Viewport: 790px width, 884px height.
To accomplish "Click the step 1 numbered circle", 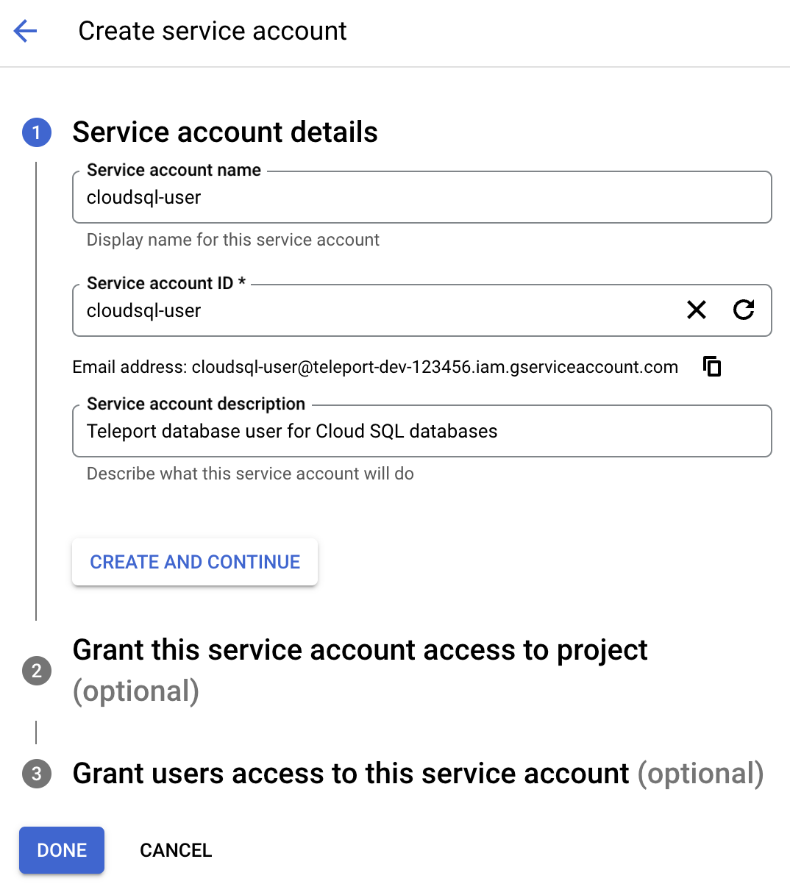I will pyautogui.click(x=37, y=132).
